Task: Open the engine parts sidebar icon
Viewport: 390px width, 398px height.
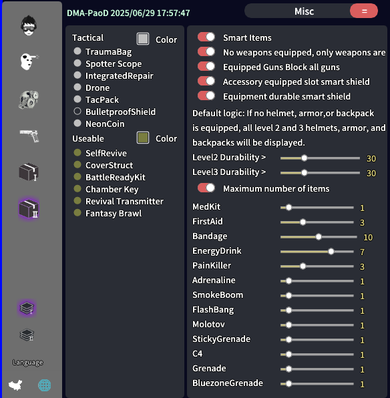Action: [29, 99]
